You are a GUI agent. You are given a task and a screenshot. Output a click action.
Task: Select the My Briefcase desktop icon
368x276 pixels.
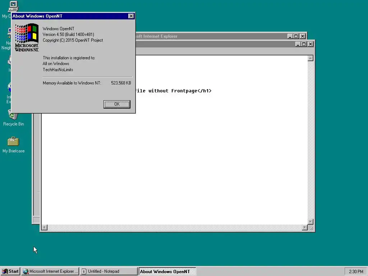pyautogui.click(x=13, y=145)
